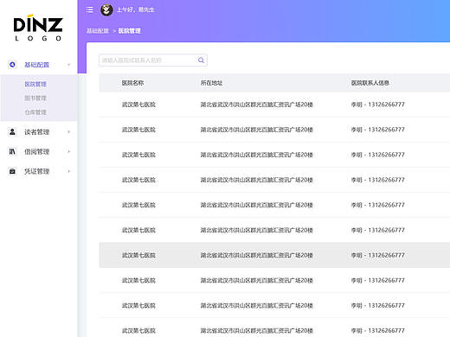This screenshot has width=450, height=337.
Task: Open the 读者管理 sidebar menu label
Action: (x=36, y=132)
